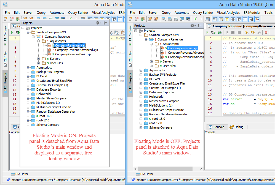Open the small dropdown arrow in the right window toolbar
This screenshot has height=185, width=275.
pyautogui.click(x=201, y=19)
